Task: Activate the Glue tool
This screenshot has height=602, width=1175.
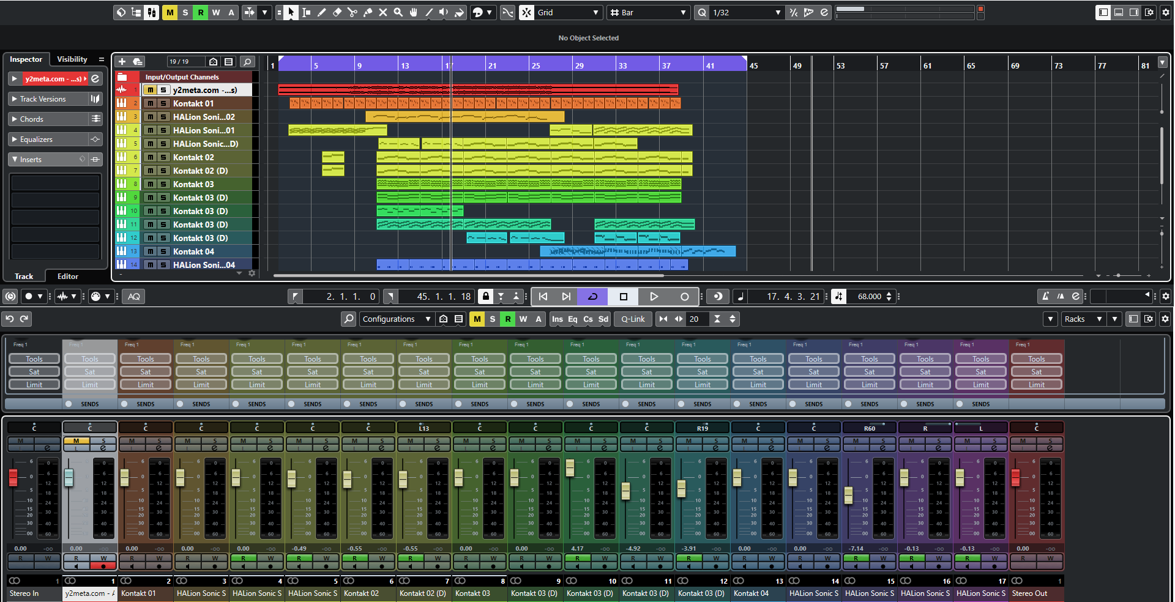Action: point(368,12)
